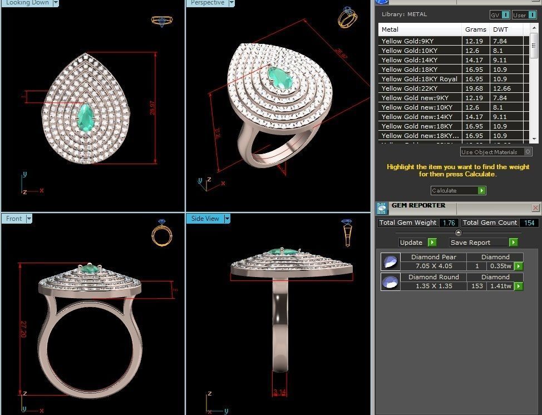
Task: Click the axis gizmo in Side View viewport
Action: [x=217, y=403]
